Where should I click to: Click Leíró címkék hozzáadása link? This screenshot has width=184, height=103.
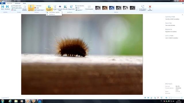pos(172,38)
